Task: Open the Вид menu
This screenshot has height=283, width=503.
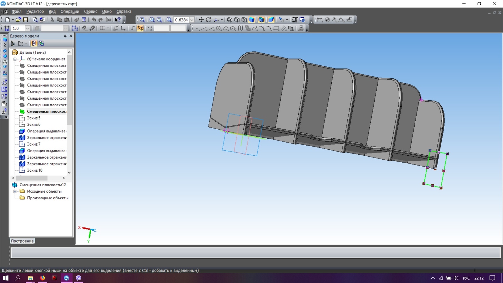Action: coord(52,11)
